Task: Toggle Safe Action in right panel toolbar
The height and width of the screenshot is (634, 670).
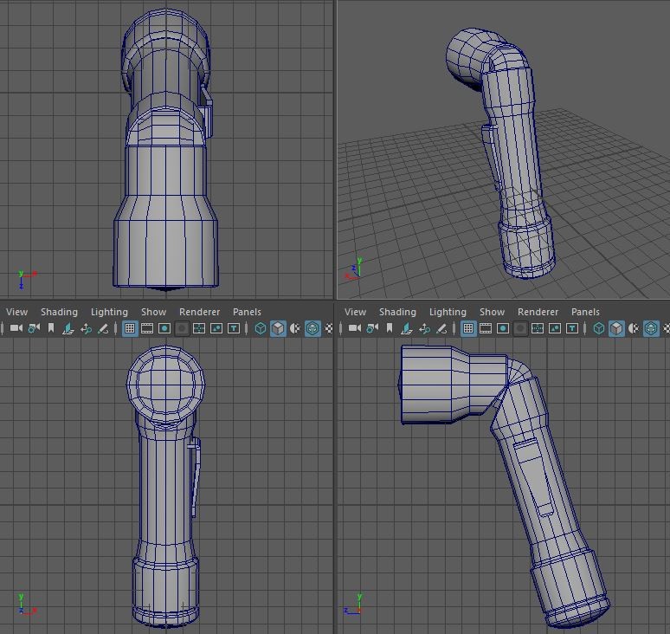Action: 555,328
